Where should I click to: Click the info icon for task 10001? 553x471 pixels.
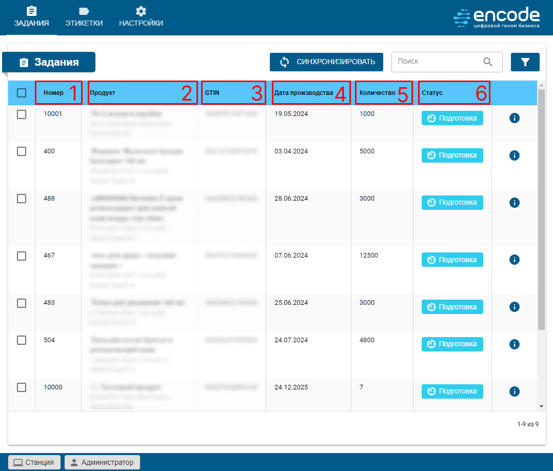(x=515, y=118)
